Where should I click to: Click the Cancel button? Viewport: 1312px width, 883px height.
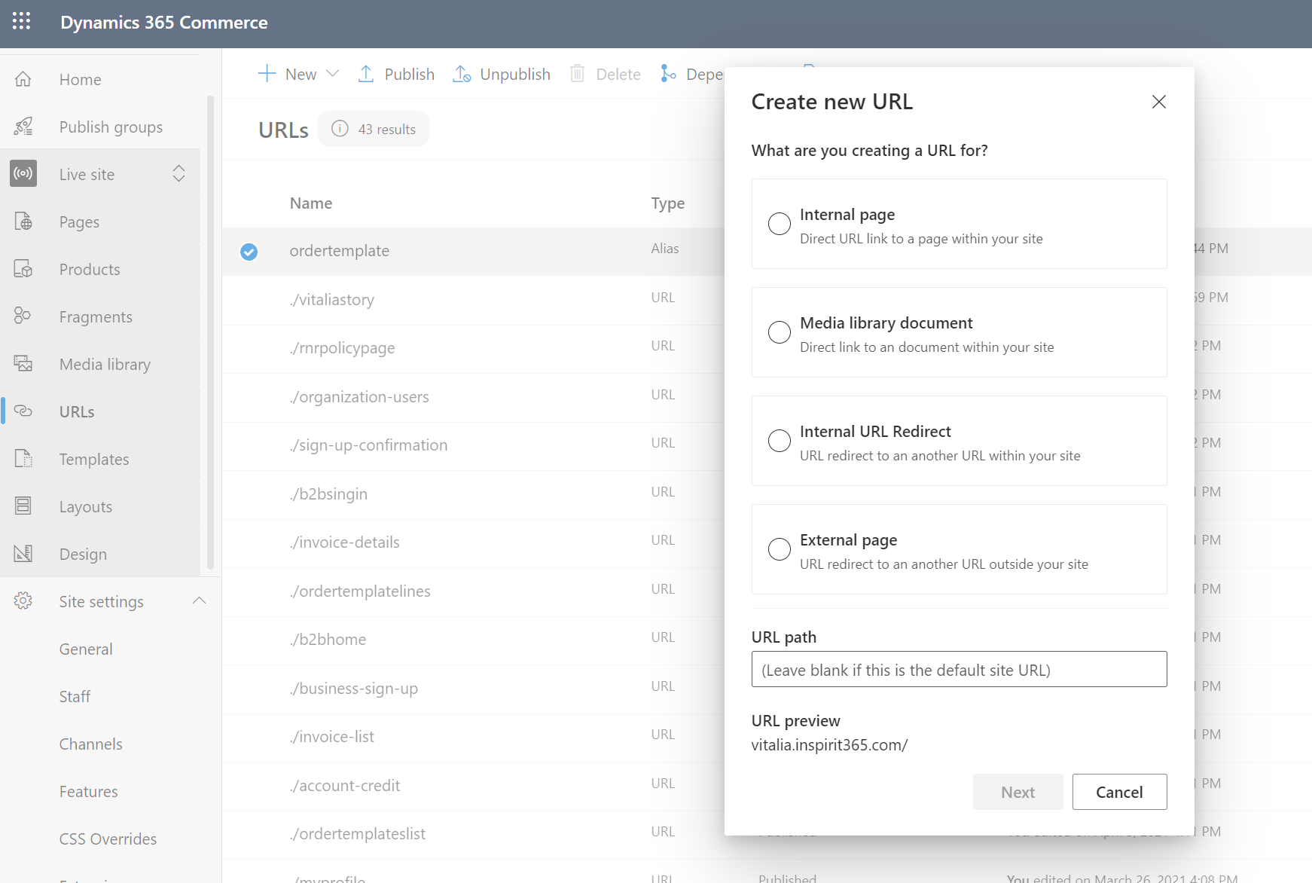coord(1119,792)
